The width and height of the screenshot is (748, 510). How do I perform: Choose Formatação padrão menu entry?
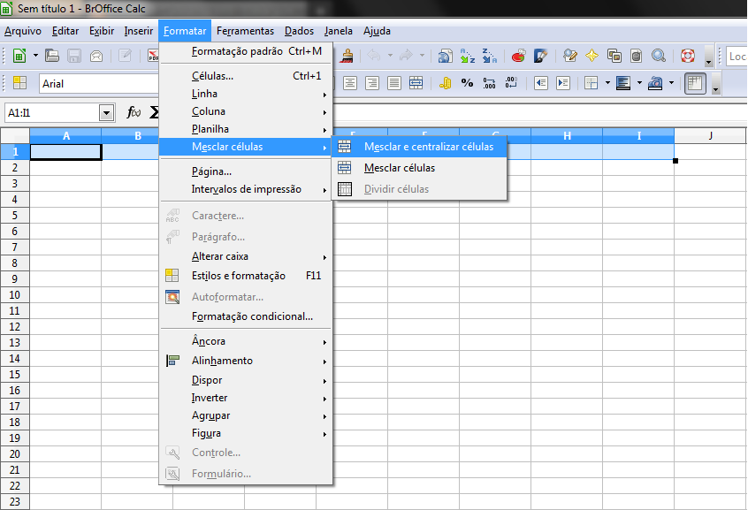[246, 51]
